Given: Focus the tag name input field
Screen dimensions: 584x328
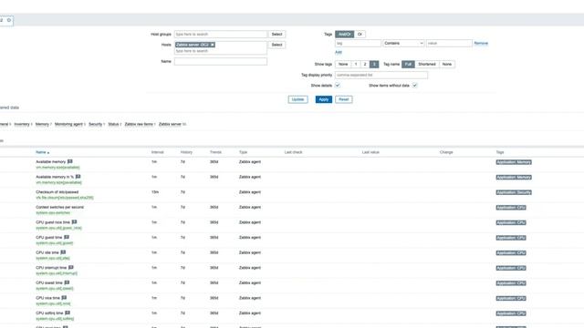Looking at the screenshot, I should (x=358, y=43).
